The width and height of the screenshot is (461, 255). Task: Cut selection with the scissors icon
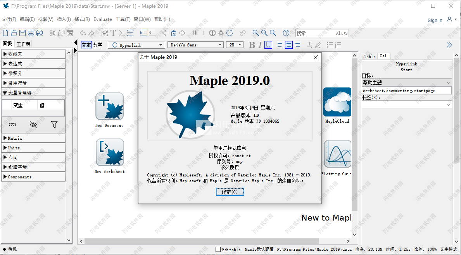(52, 33)
